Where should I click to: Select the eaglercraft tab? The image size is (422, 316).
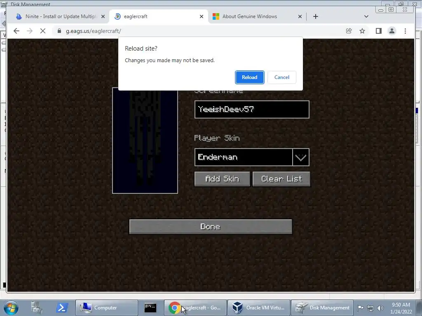click(159, 16)
